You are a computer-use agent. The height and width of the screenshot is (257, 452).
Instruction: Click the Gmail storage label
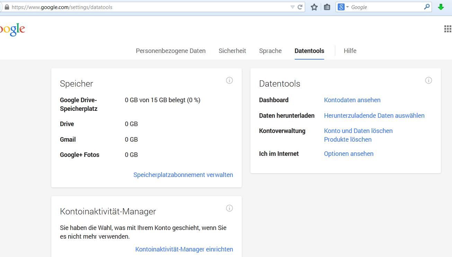[68, 140]
